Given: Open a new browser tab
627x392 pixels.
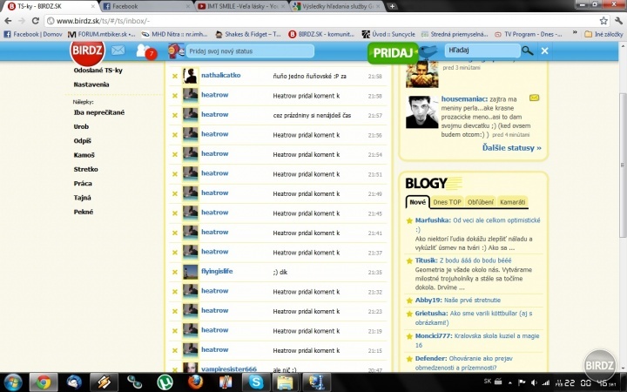Looking at the screenshot, I should (x=392, y=6).
